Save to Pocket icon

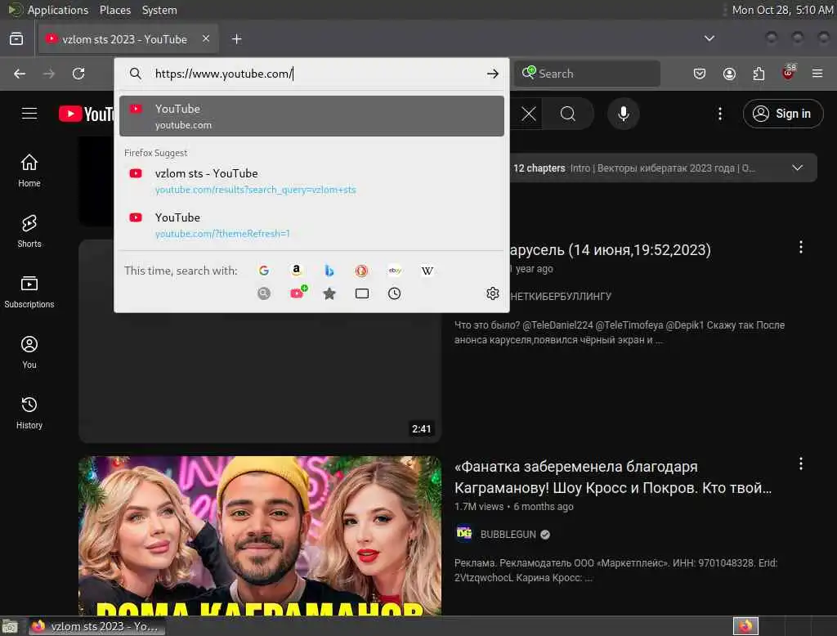[x=700, y=74]
